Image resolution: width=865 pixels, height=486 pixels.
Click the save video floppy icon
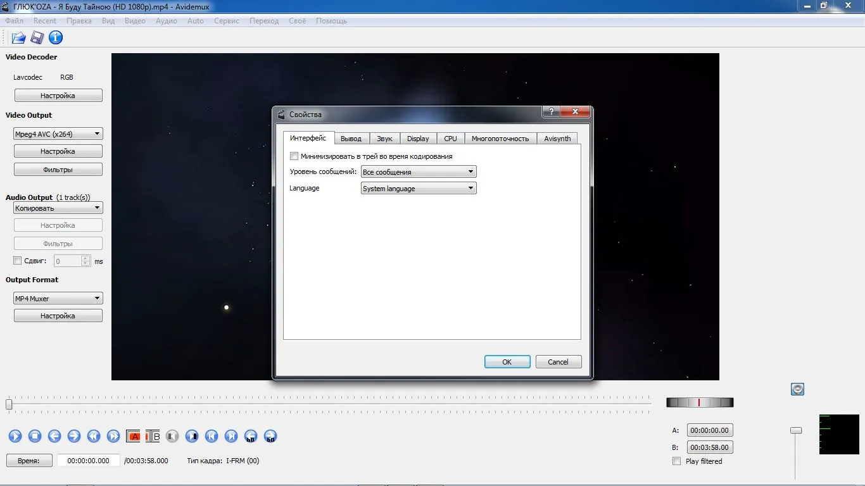click(x=37, y=38)
